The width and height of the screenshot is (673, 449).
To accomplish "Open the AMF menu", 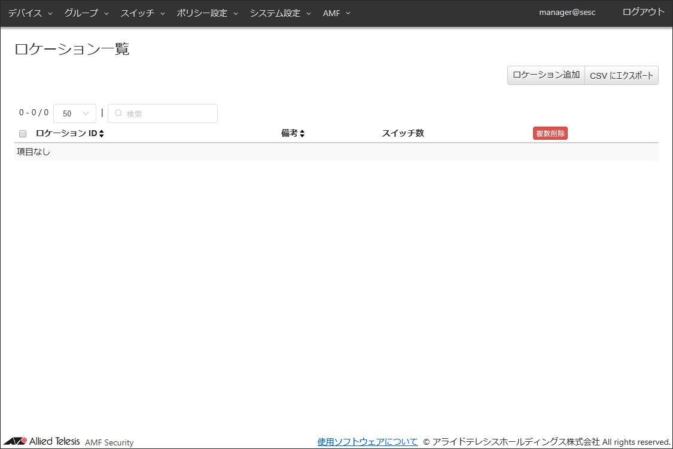I will pos(336,13).
